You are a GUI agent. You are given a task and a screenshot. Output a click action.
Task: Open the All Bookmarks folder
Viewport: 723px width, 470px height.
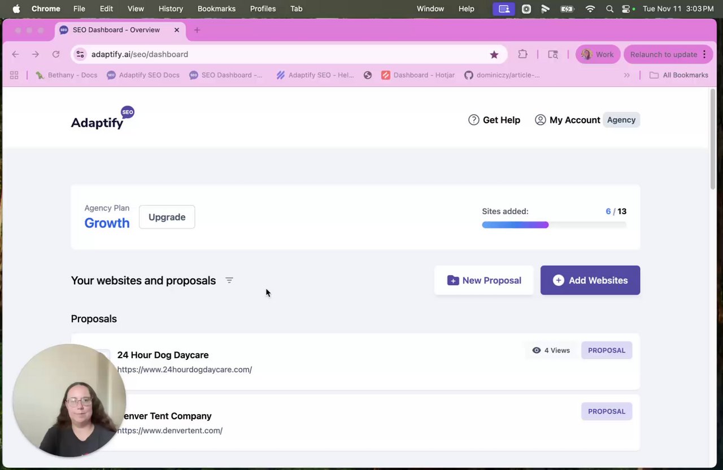[678, 75]
